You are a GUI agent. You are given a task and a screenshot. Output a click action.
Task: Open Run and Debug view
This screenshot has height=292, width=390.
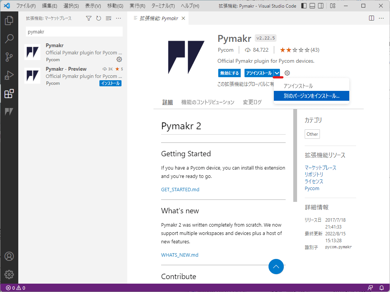(x=9, y=75)
